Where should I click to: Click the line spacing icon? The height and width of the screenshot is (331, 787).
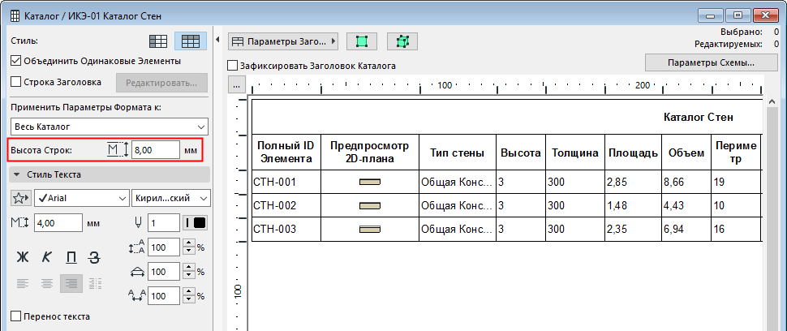pyautogui.click(x=136, y=247)
